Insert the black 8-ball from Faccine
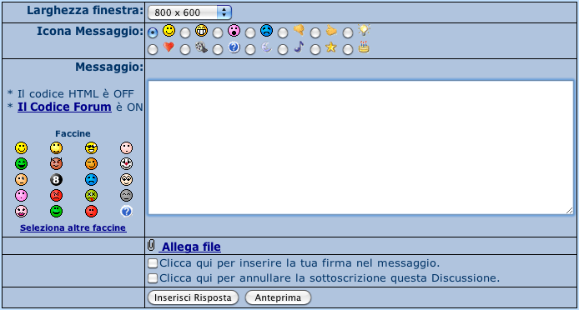Screen dimensions: 579x310 tap(56, 180)
